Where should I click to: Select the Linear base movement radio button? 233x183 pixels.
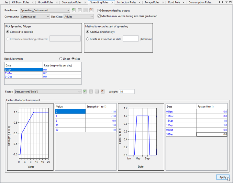[x=61, y=59]
